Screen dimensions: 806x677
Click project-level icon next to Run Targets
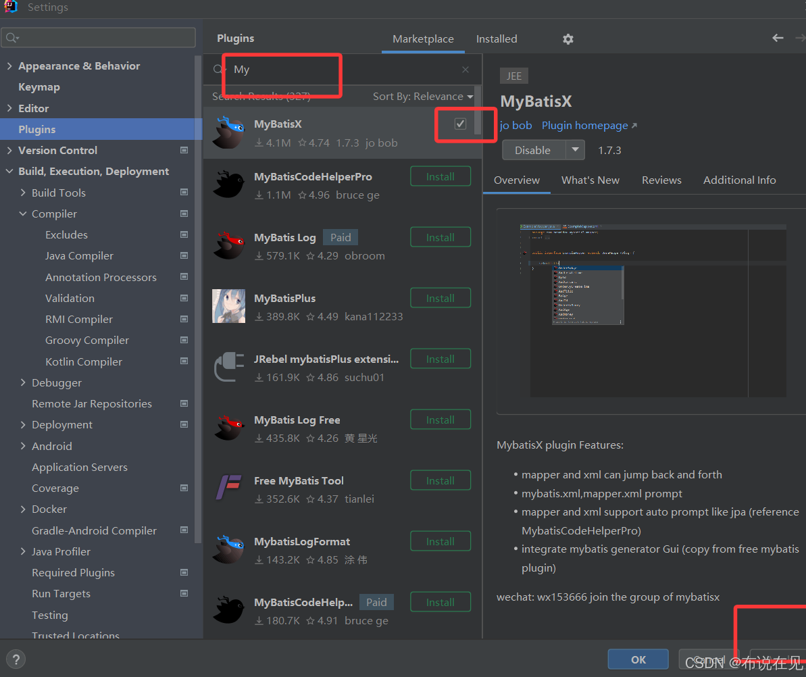pyautogui.click(x=184, y=593)
